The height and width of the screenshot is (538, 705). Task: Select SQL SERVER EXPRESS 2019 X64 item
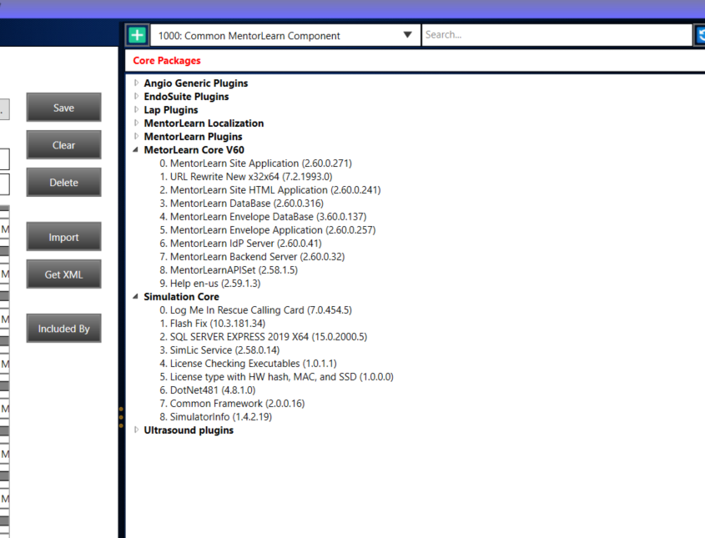point(263,337)
